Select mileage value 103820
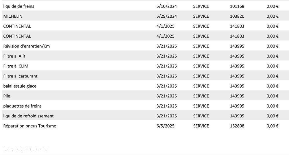This screenshot has height=155, width=289. pos(237,16)
